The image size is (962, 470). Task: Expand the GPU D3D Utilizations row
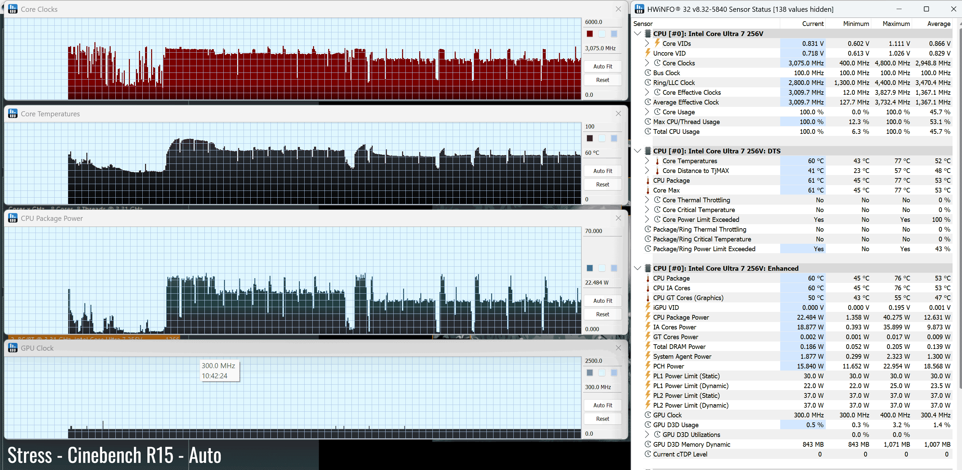click(x=647, y=435)
